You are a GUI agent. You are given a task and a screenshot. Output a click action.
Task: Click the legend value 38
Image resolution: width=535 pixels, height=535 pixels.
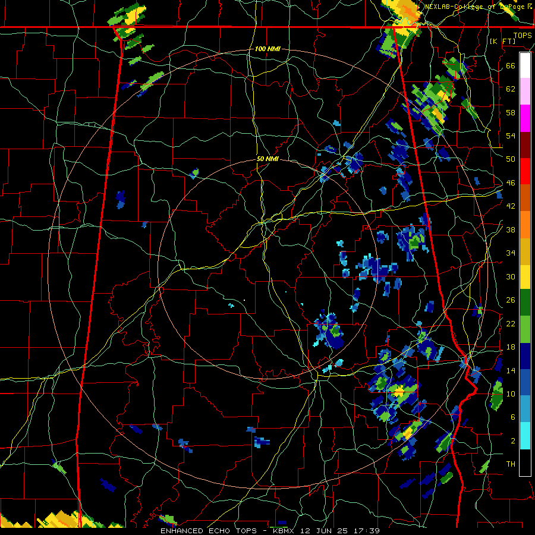[x=511, y=229]
